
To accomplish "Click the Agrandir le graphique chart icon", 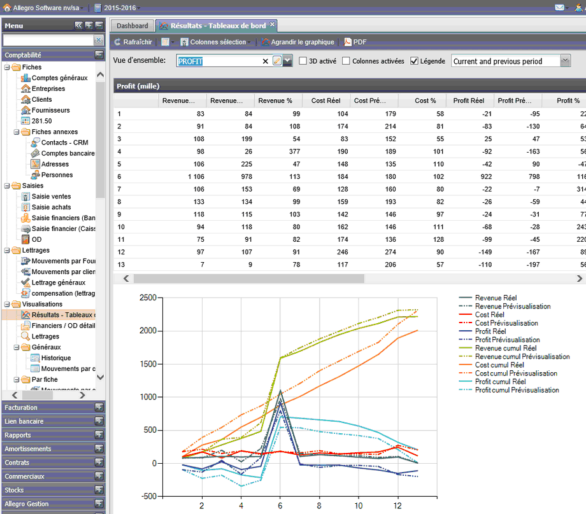I will coord(266,42).
